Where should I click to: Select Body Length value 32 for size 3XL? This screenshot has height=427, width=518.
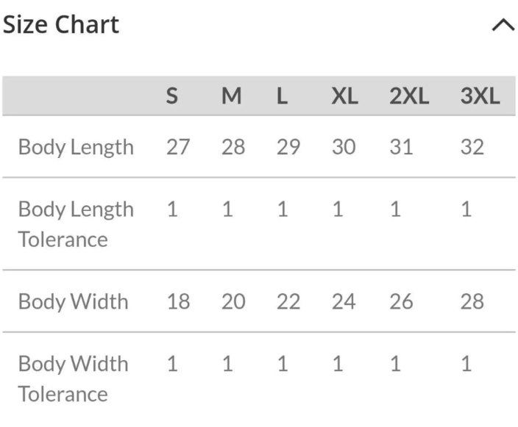click(x=472, y=147)
